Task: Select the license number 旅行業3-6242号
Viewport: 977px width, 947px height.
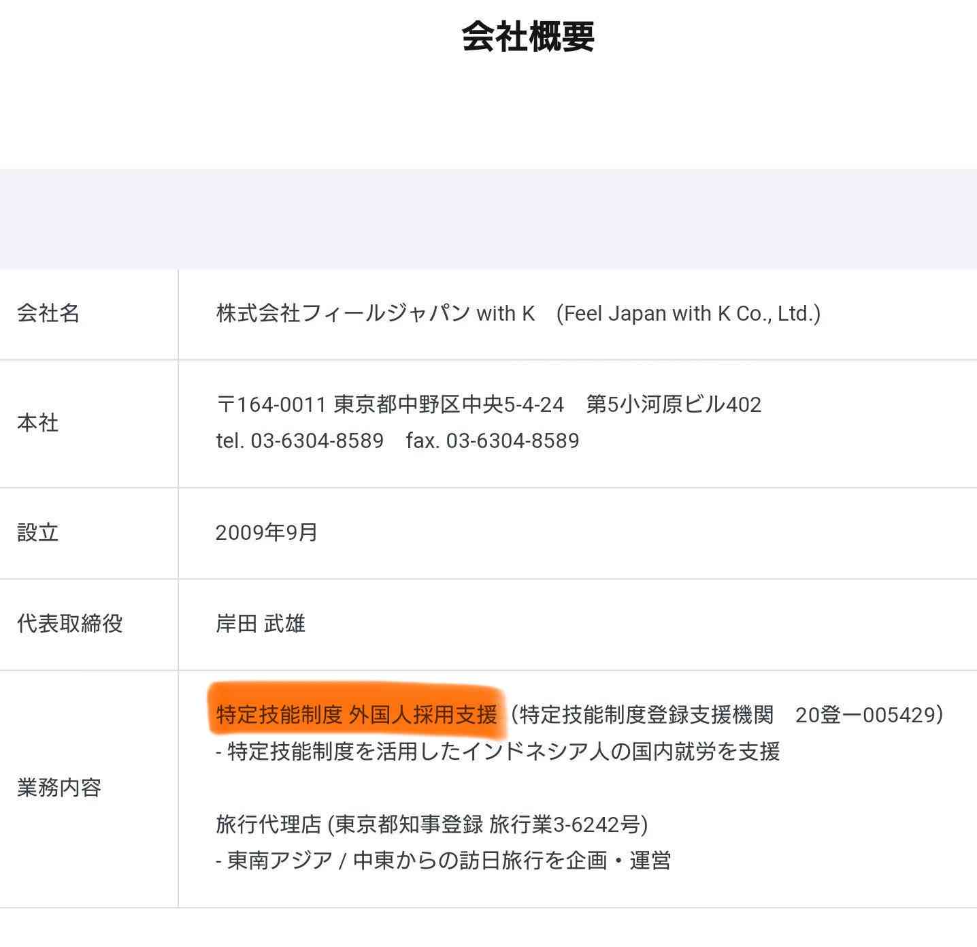Action: [564, 824]
